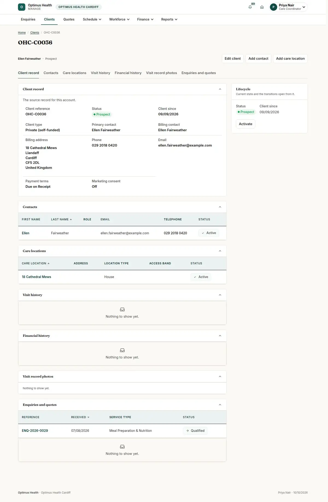
Task: Collapse the Contacts section
Action: pyautogui.click(x=220, y=207)
